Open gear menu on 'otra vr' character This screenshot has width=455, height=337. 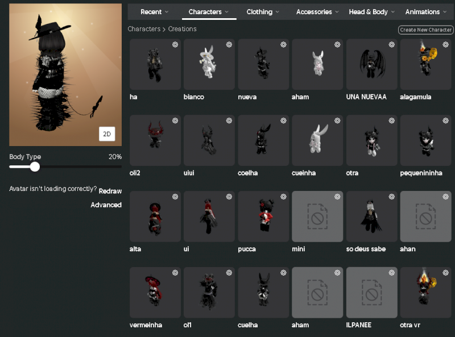pyautogui.click(x=445, y=273)
